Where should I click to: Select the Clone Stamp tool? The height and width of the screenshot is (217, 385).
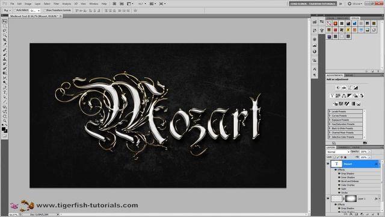4,59
